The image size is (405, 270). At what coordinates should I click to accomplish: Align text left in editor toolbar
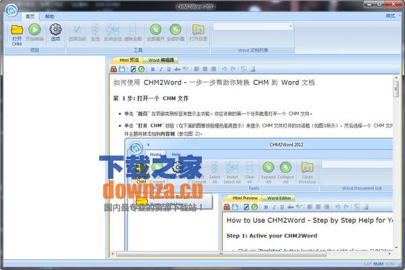click(x=197, y=69)
